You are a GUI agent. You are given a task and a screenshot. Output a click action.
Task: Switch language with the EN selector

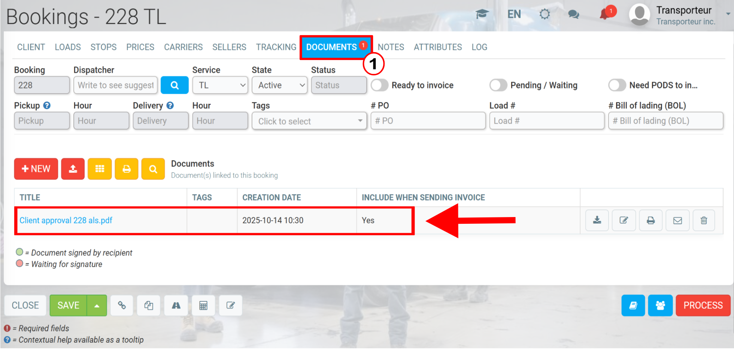click(x=514, y=14)
